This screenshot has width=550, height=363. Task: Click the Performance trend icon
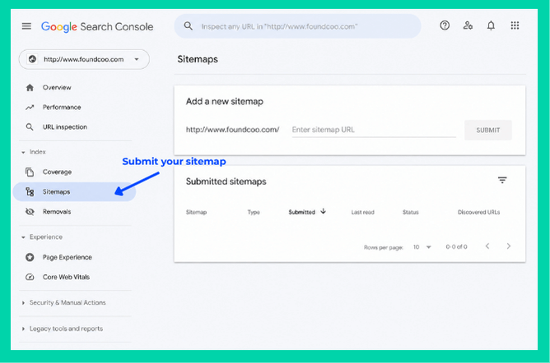pos(30,108)
